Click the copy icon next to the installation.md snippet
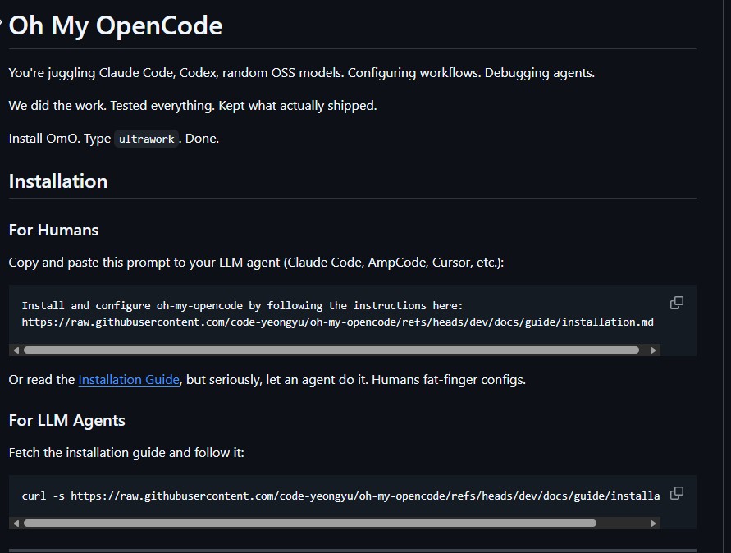Screen dimensions: 731x553 [x=676, y=302]
